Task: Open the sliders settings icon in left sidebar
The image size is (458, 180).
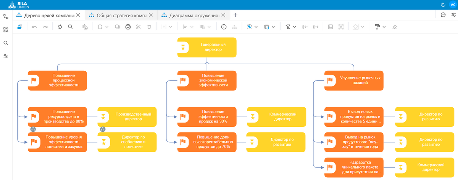Action: [x=6, y=56]
